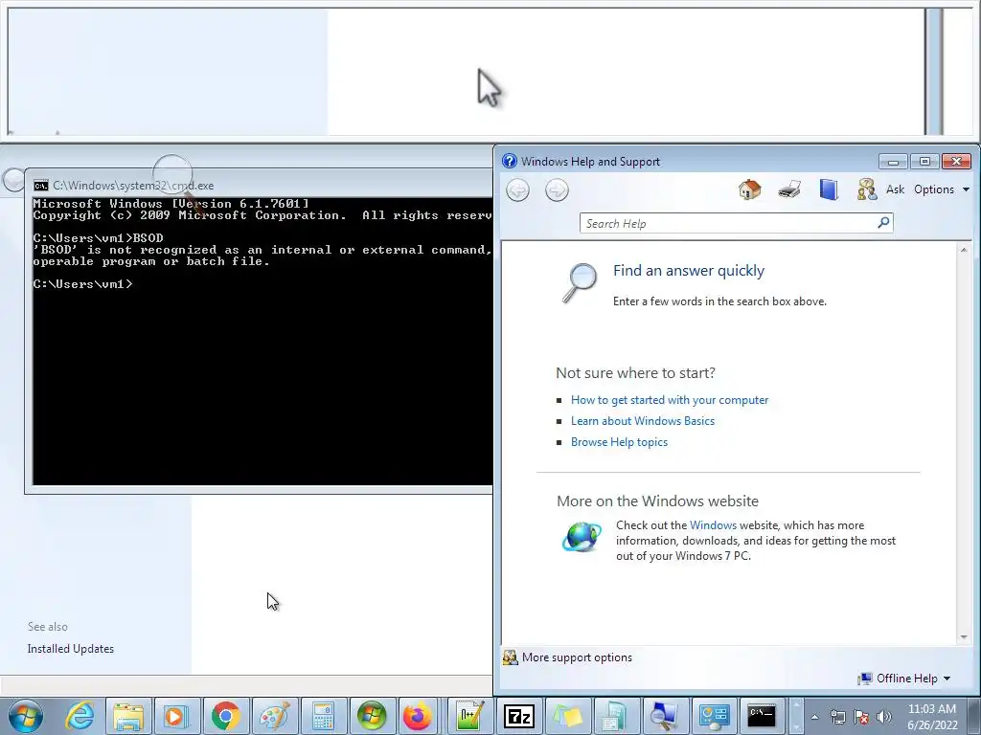Click the Search Help magnifier button

[x=883, y=222]
